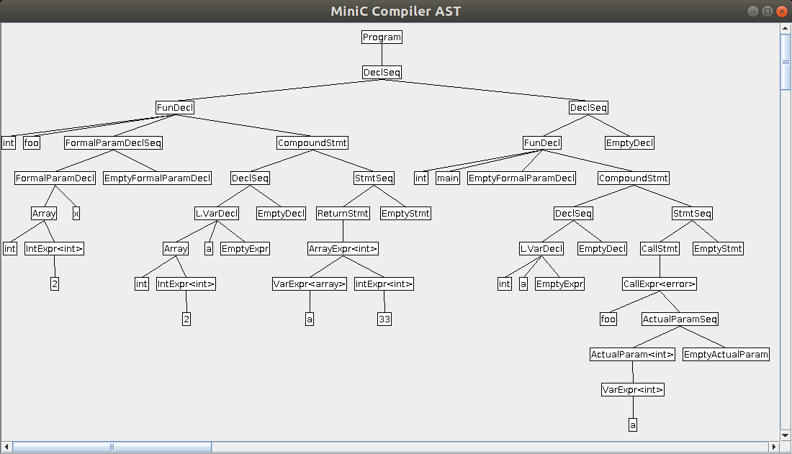
Task: Select the CallExpr<error> node
Action: (x=660, y=284)
